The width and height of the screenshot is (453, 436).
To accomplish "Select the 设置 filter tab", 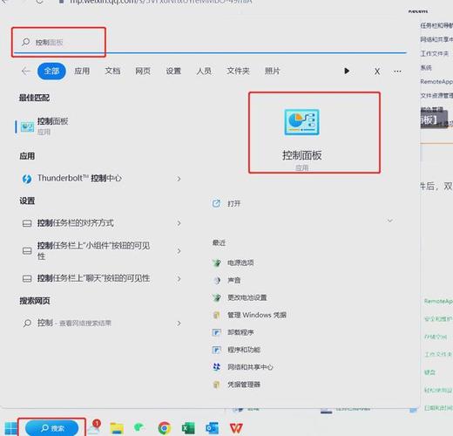I will pos(173,71).
